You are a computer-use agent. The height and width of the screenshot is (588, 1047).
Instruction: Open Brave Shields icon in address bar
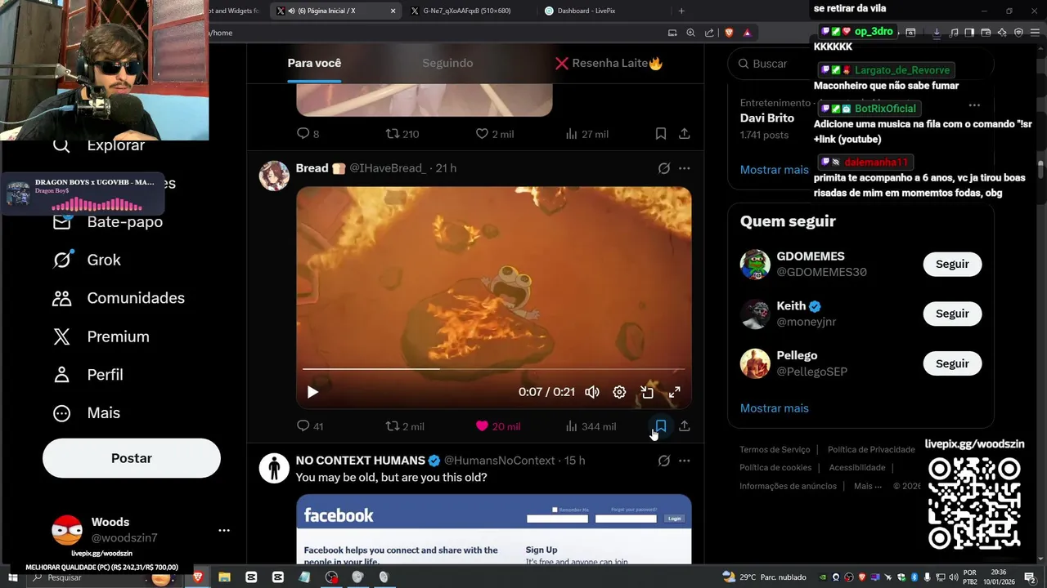pos(729,33)
